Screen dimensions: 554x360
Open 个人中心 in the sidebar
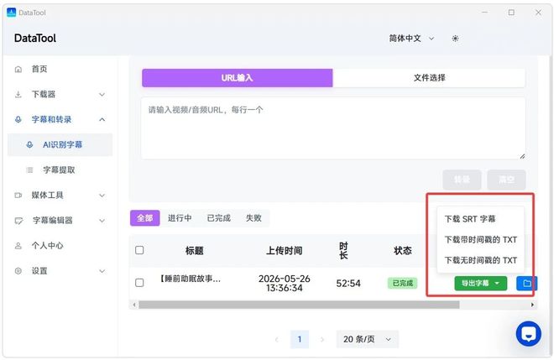coord(60,246)
